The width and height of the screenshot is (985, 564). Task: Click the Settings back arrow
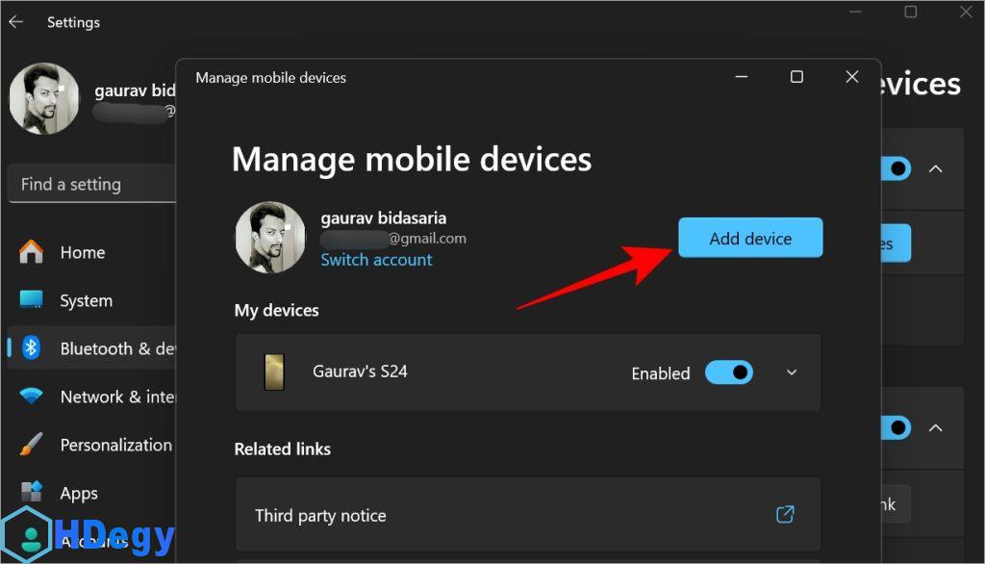point(16,21)
